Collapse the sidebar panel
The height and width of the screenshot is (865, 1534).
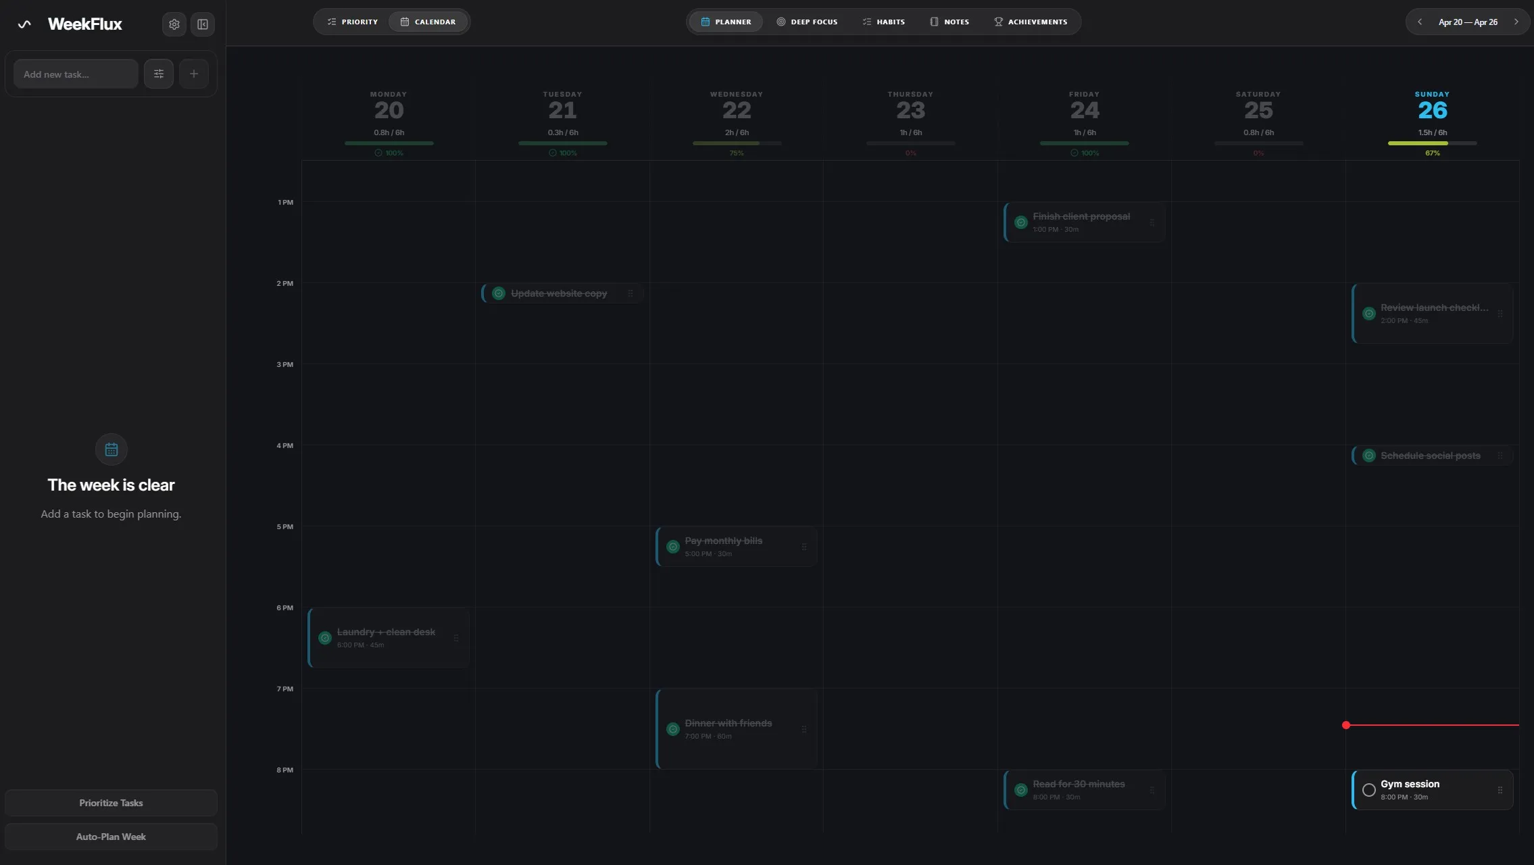click(203, 24)
